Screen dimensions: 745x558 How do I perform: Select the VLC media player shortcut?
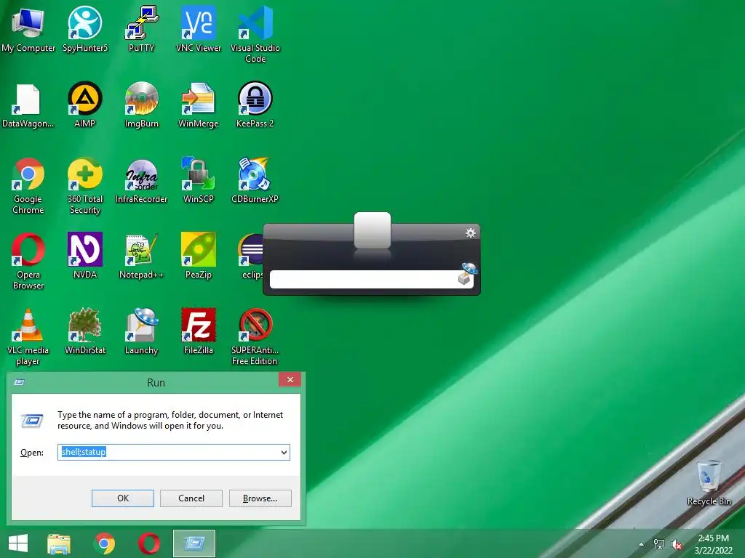tap(28, 337)
